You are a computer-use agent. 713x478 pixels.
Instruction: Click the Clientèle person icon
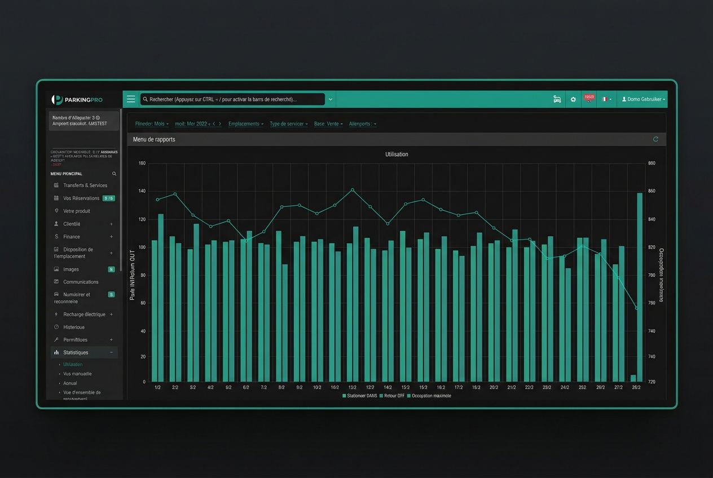point(56,224)
